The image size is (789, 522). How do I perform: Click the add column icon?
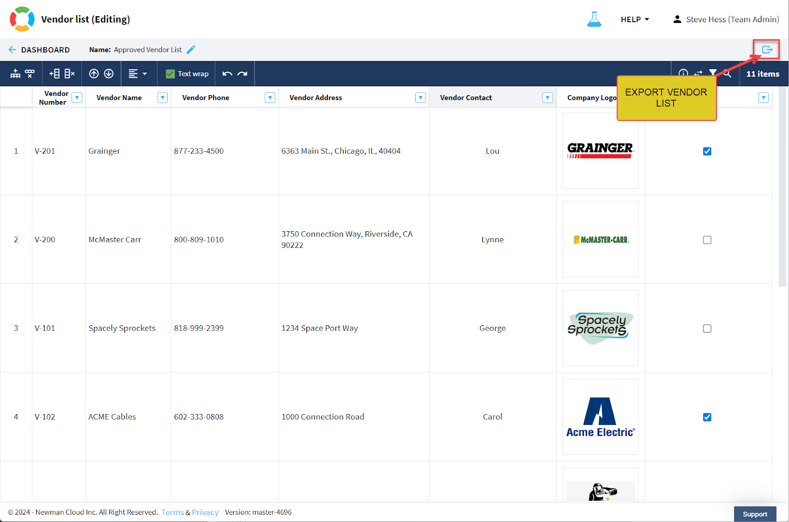(x=54, y=73)
